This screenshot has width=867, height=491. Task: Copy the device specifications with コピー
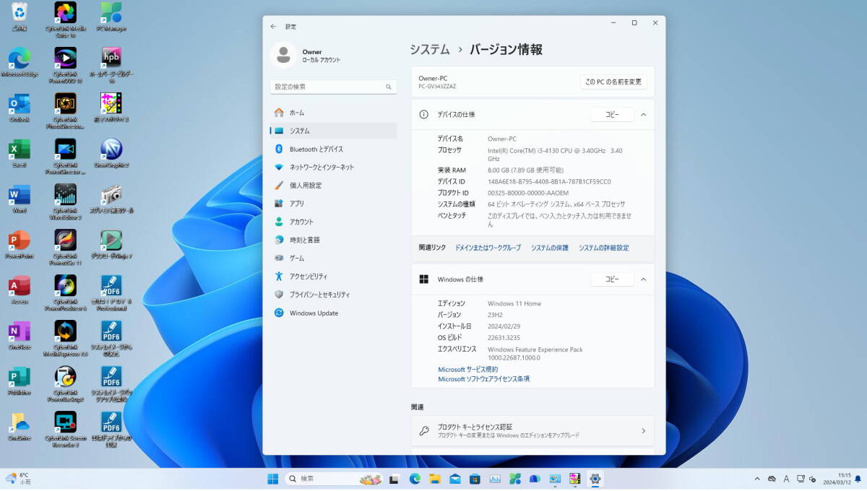(x=612, y=115)
